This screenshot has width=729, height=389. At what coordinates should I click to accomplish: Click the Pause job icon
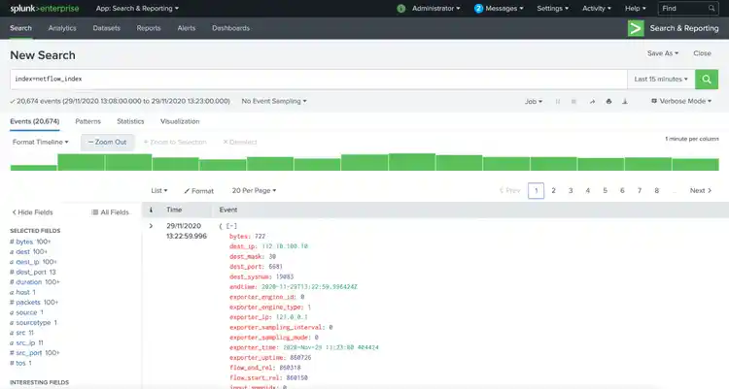558,101
